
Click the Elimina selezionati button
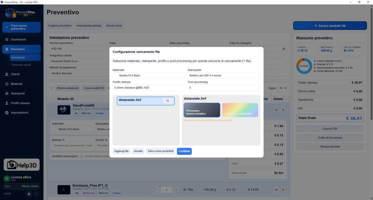[x=67, y=88]
